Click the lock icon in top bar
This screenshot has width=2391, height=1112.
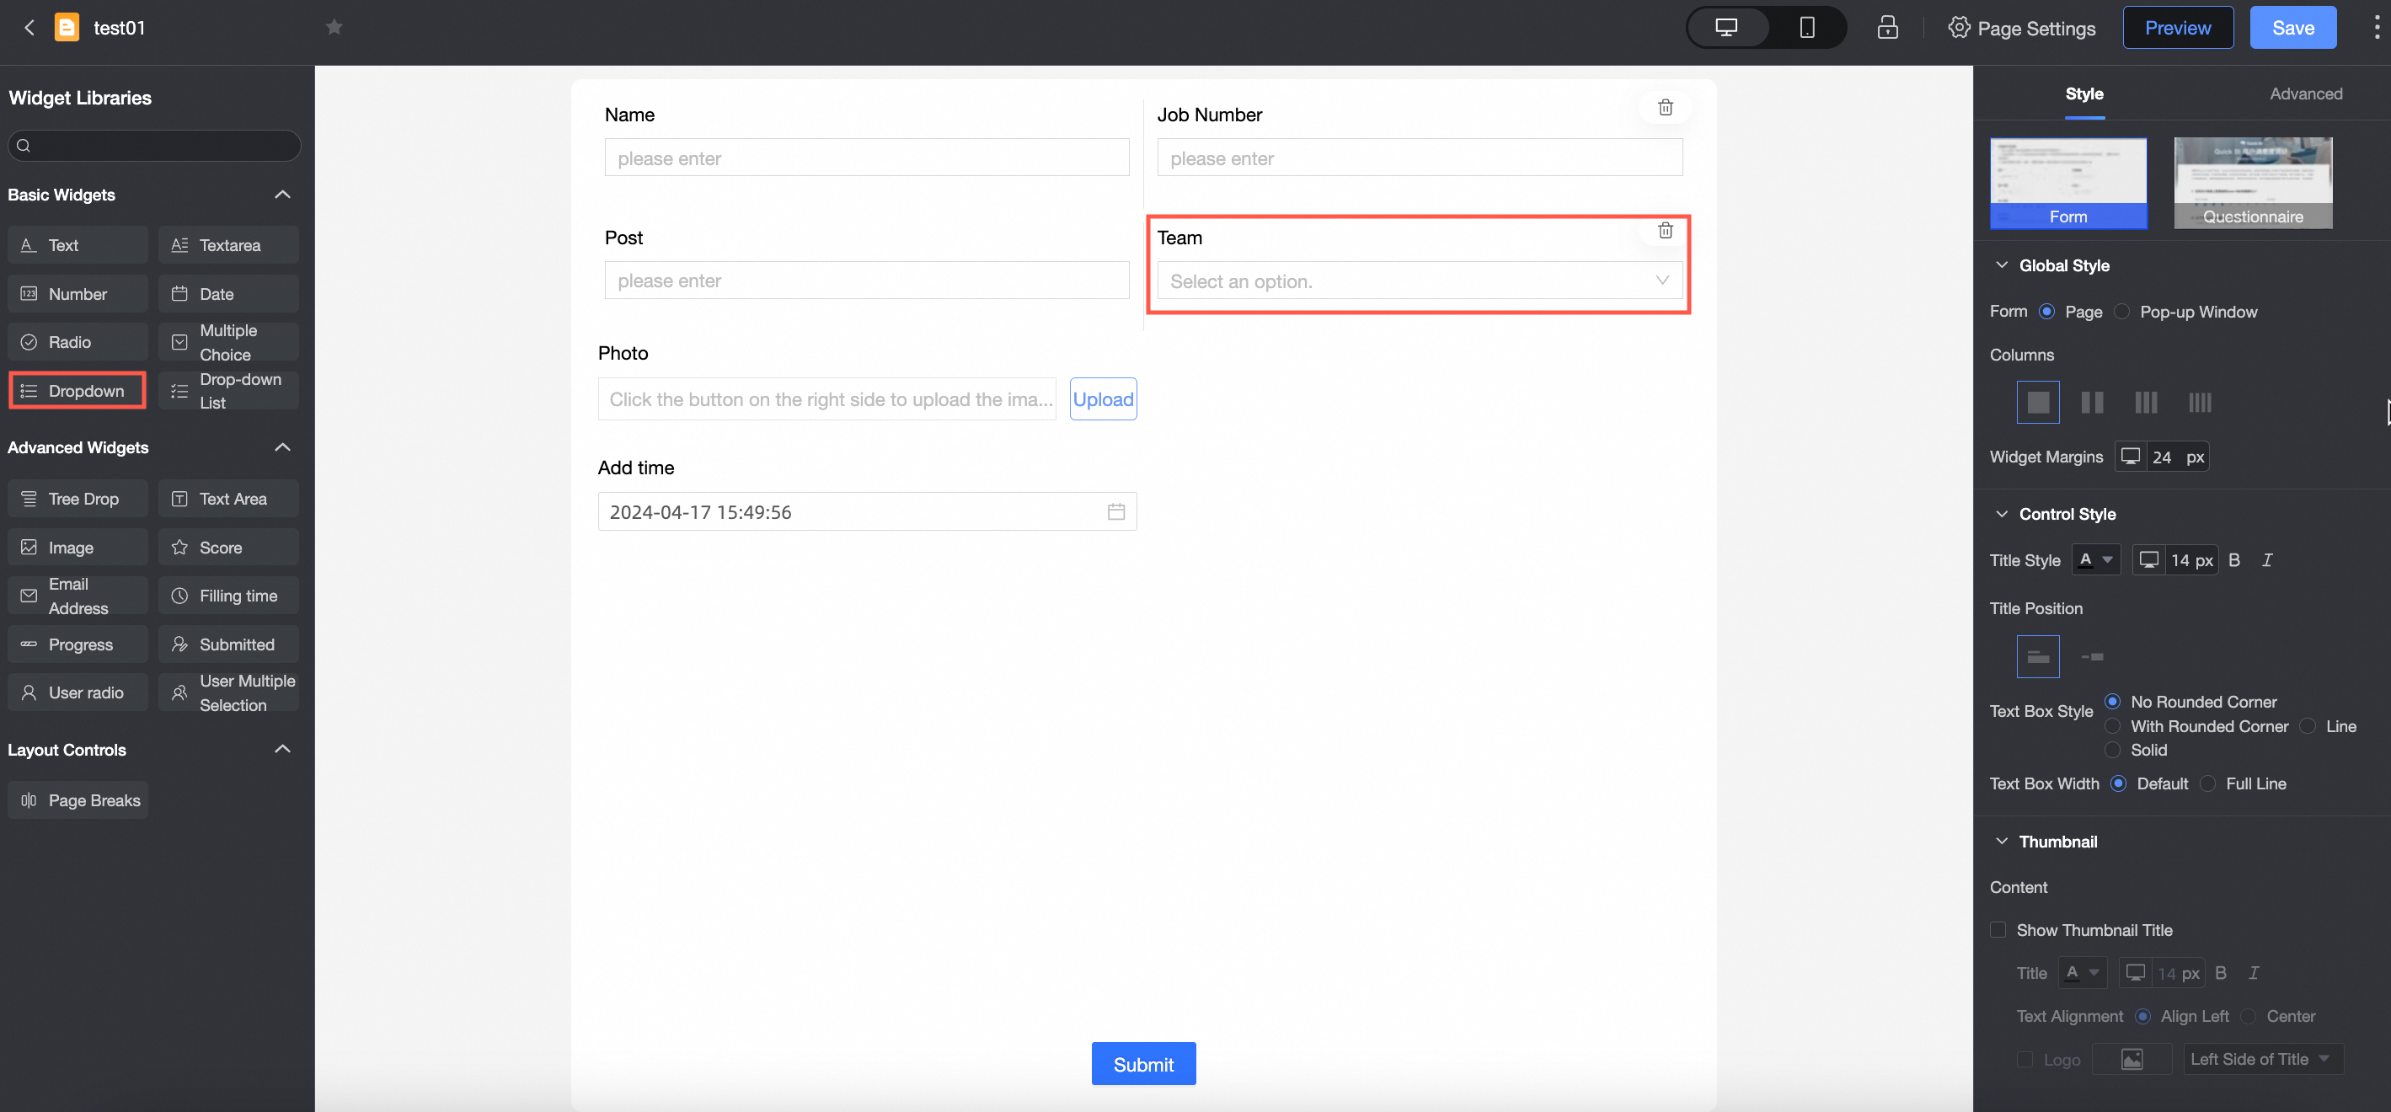click(x=1887, y=28)
